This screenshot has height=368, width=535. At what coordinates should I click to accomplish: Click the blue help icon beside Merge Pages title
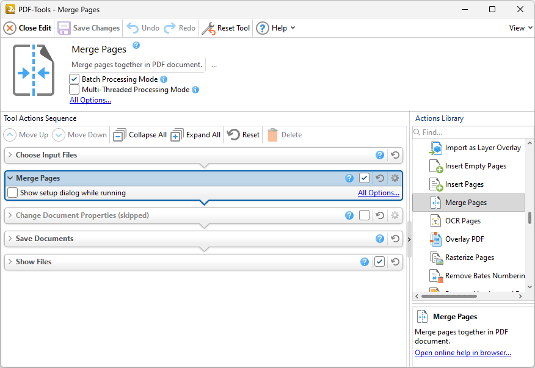coord(136,45)
